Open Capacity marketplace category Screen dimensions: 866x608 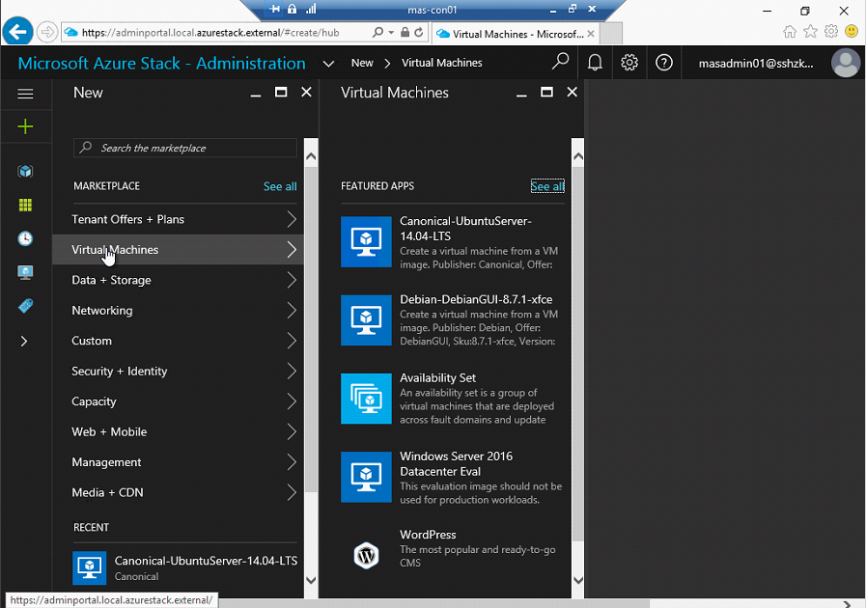[178, 401]
